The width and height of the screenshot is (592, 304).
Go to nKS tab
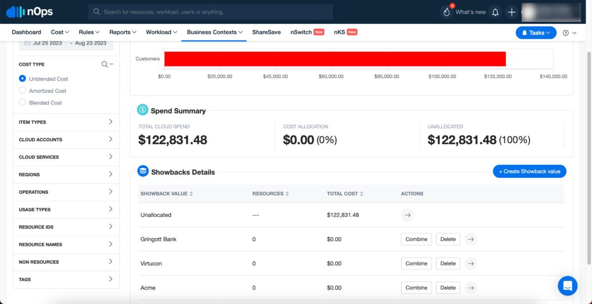click(x=345, y=32)
